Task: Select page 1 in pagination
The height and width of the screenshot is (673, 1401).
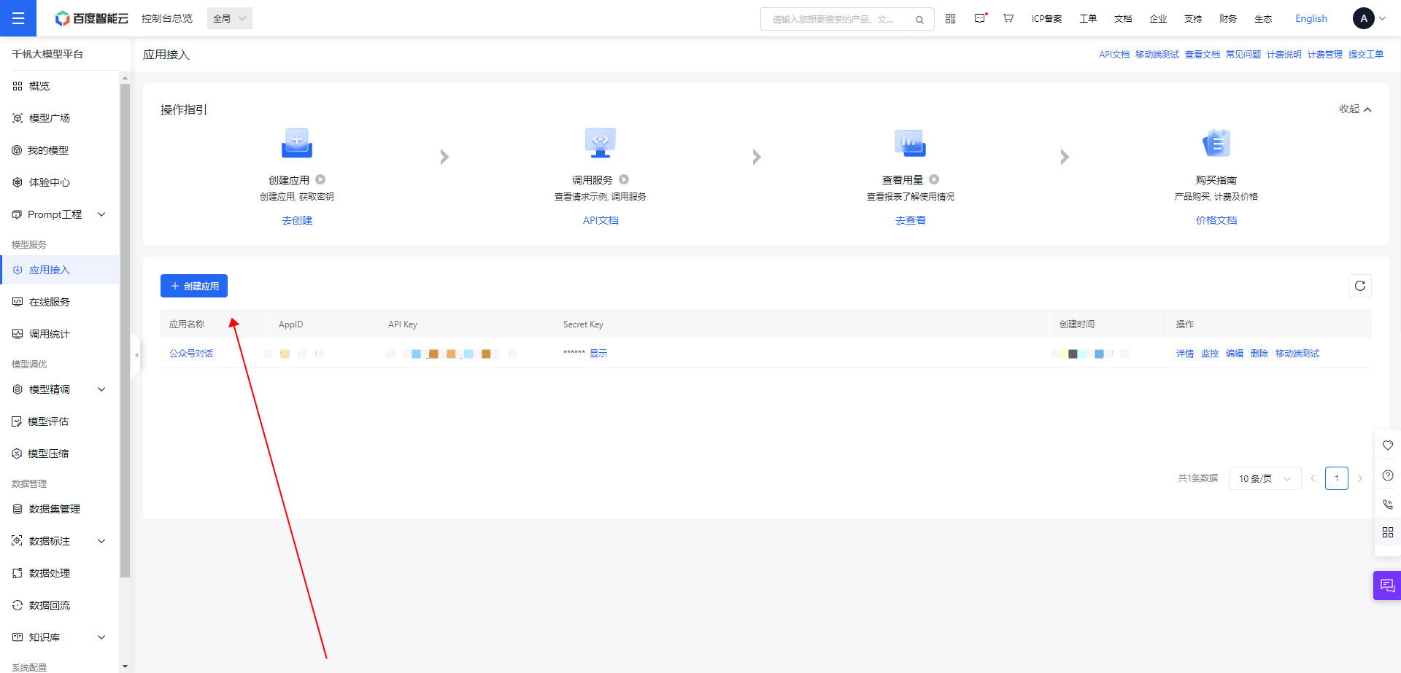Action: 1337,478
